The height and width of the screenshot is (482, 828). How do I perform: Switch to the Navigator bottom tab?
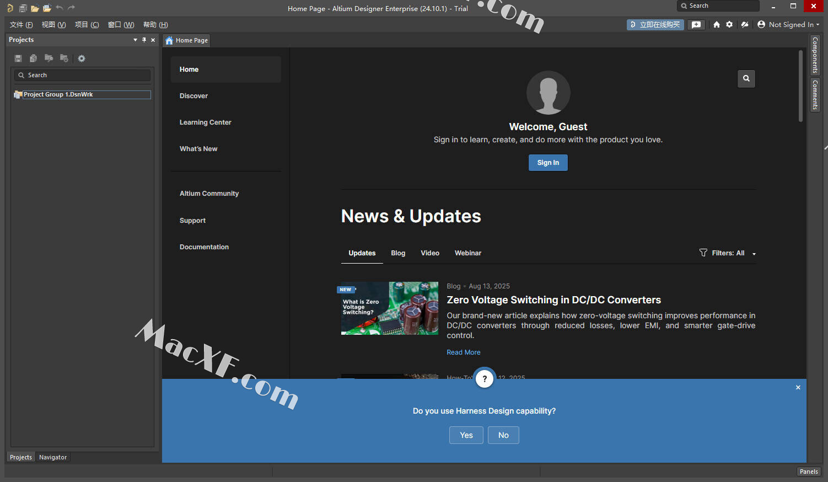point(53,457)
